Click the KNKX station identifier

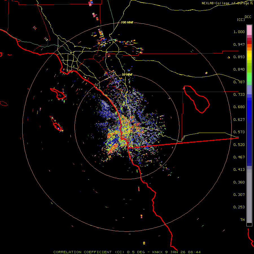coord(158,252)
